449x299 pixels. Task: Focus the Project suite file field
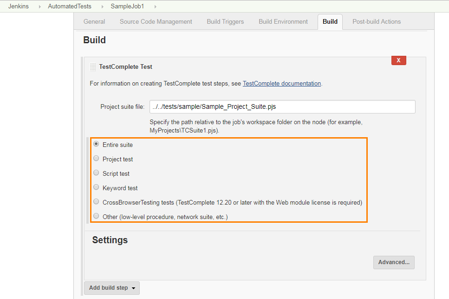click(282, 106)
